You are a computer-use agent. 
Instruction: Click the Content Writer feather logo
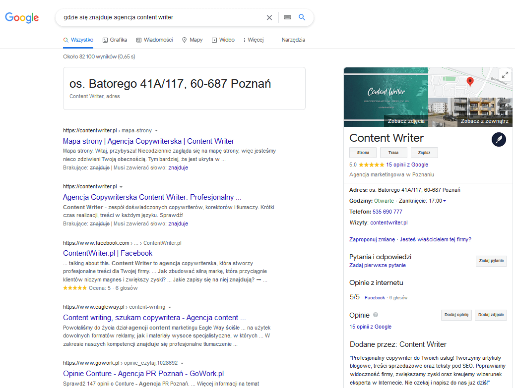click(499, 139)
